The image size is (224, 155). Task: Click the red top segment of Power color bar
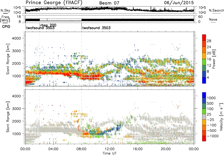pyautogui.click(x=204, y=37)
